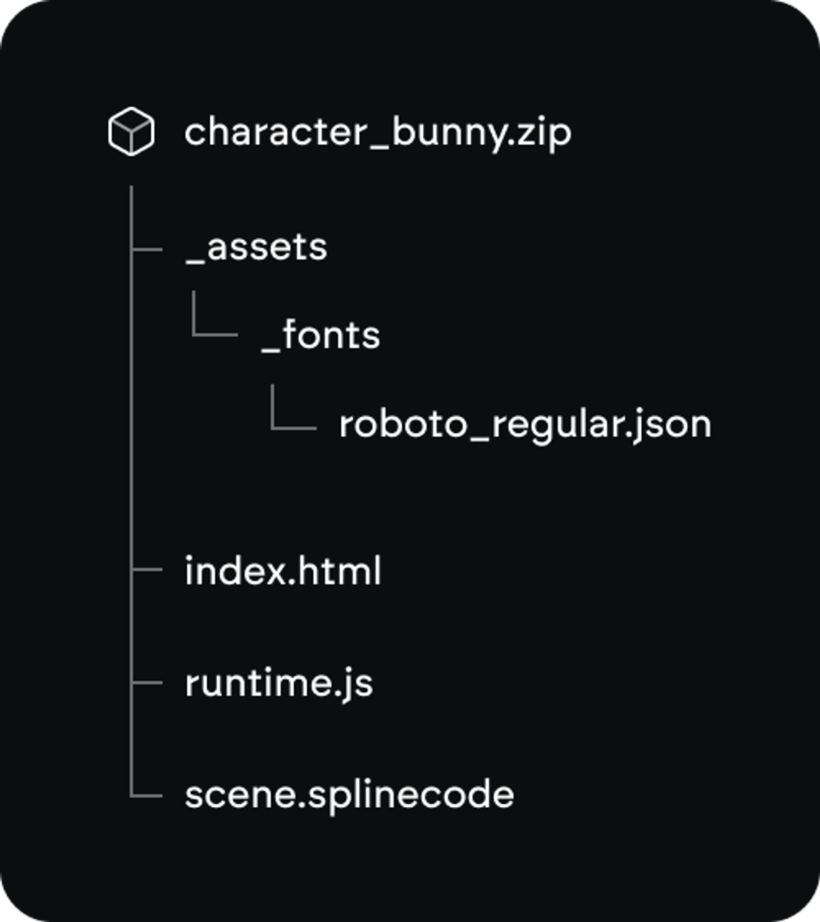Select the runtime.js file
Screen dimensions: 820x922
[279, 683]
